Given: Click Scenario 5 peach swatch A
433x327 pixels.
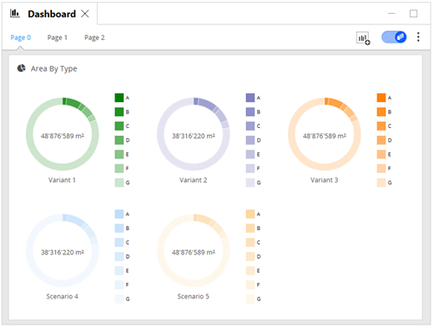Looking at the screenshot, I should coord(250,214).
